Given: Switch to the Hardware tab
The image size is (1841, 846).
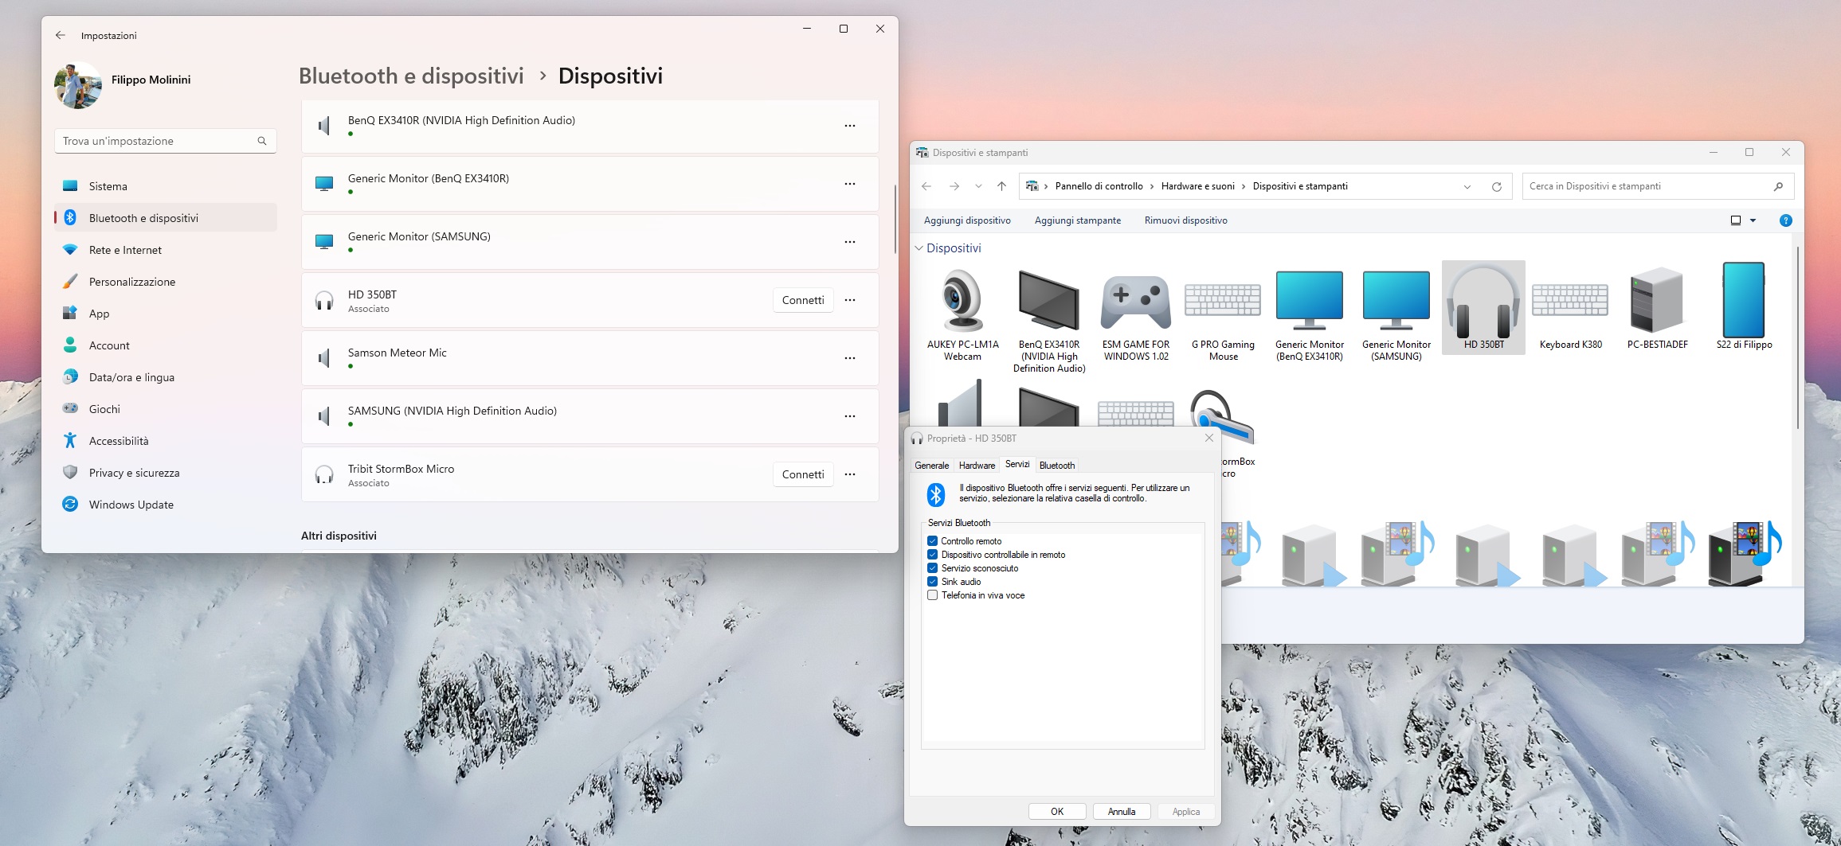Looking at the screenshot, I should [977, 466].
